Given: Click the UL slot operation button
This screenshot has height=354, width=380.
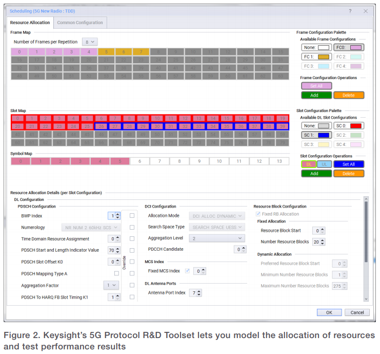Looking at the screenshot, I should click(324, 164).
